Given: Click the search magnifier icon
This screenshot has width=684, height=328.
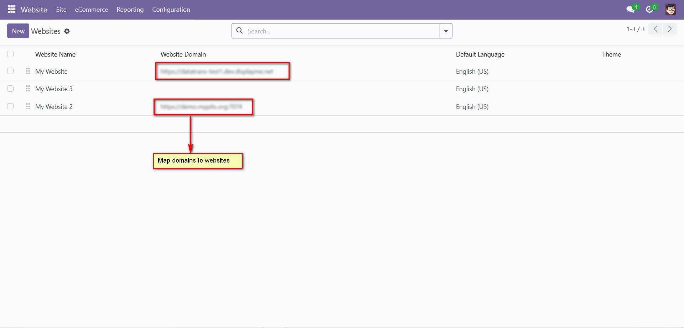Looking at the screenshot, I should (239, 31).
